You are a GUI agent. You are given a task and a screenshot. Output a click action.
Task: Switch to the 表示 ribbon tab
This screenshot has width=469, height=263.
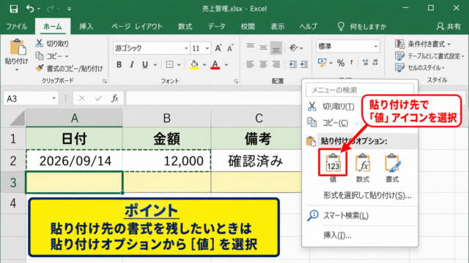point(277,26)
